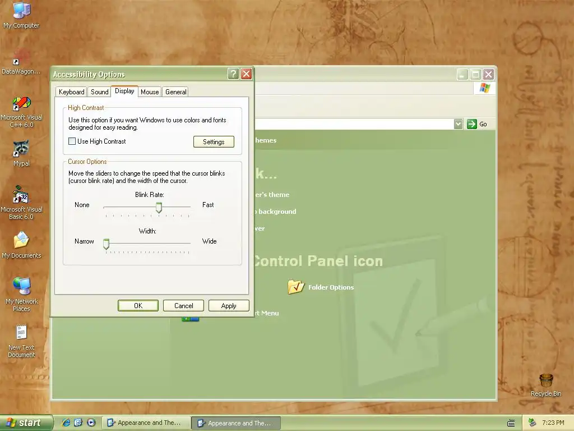Open My Network Places icon
This screenshot has height=431, width=574.
point(22,294)
